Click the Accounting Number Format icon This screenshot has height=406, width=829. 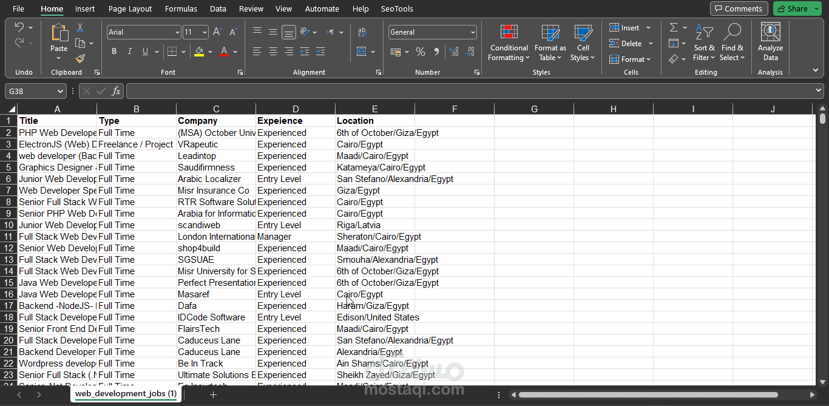tap(396, 52)
